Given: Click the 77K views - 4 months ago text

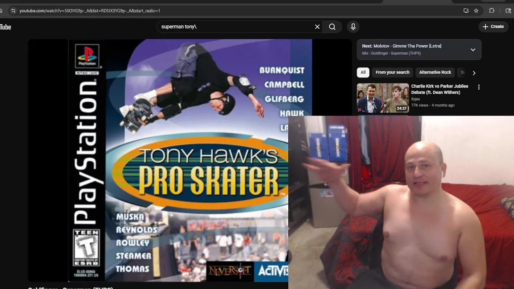Looking at the screenshot, I should click(433, 105).
